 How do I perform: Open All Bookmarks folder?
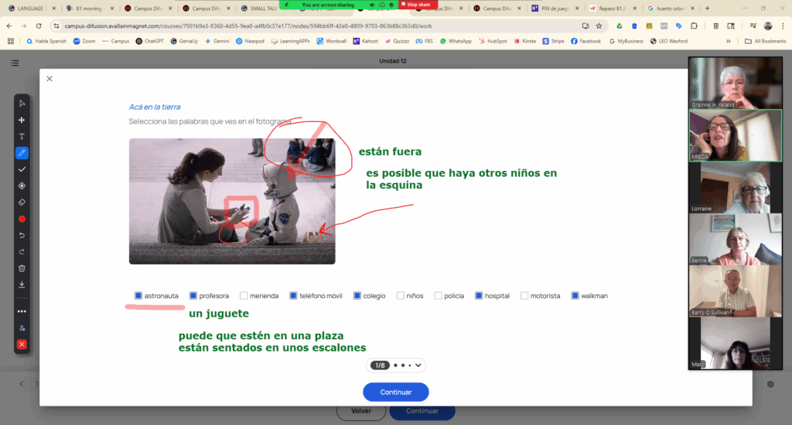click(765, 42)
